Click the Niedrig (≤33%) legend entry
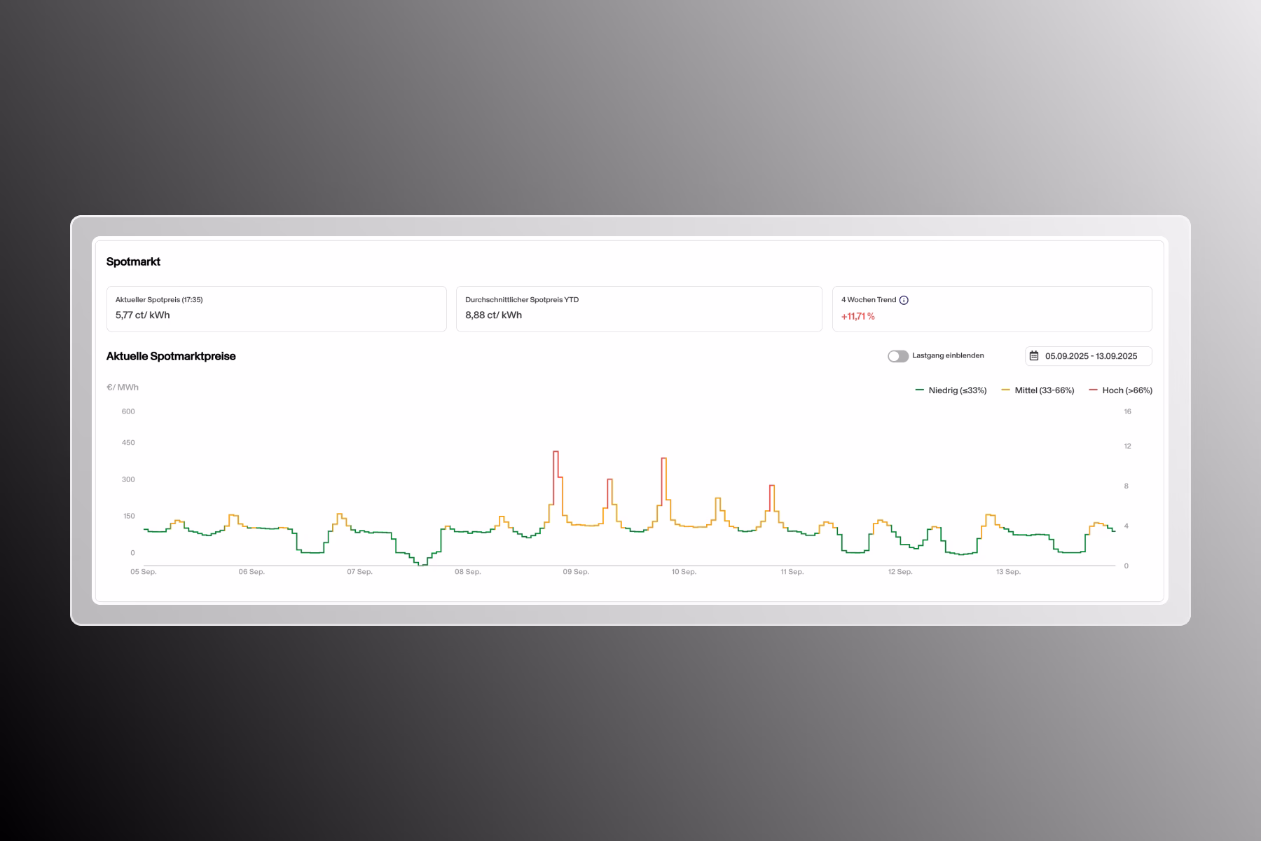Screen dimensions: 1261x841 point(951,390)
